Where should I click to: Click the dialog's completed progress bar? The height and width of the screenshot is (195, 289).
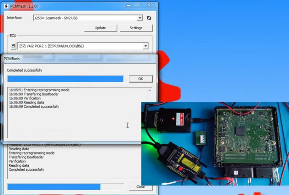tap(65, 79)
